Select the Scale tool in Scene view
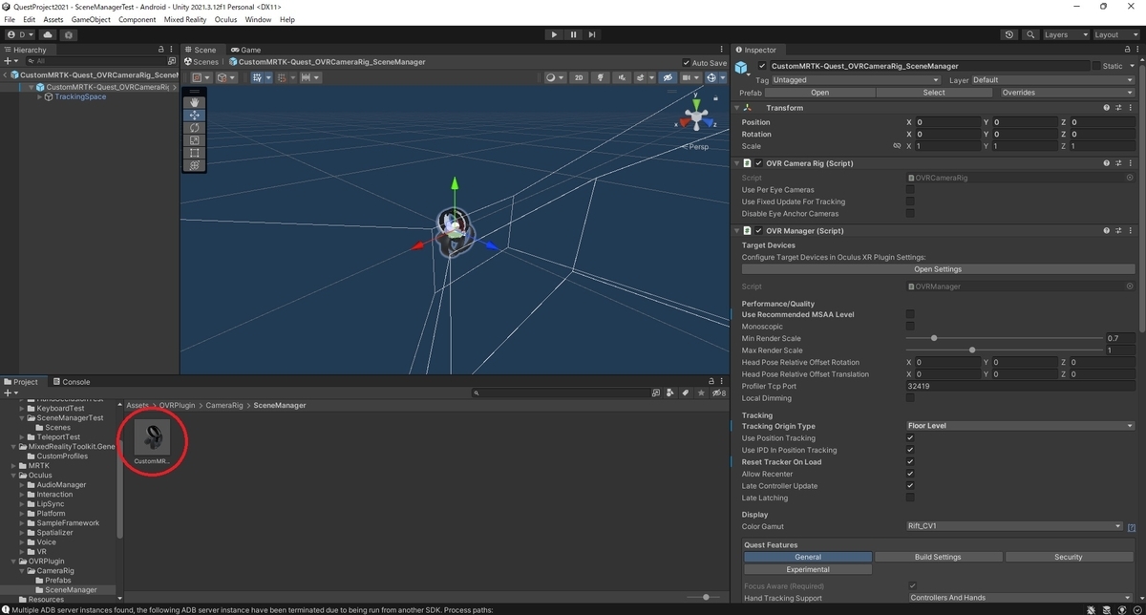Image resolution: width=1146 pixels, height=615 pixels. pyautogui.click(x=195, y=140)
